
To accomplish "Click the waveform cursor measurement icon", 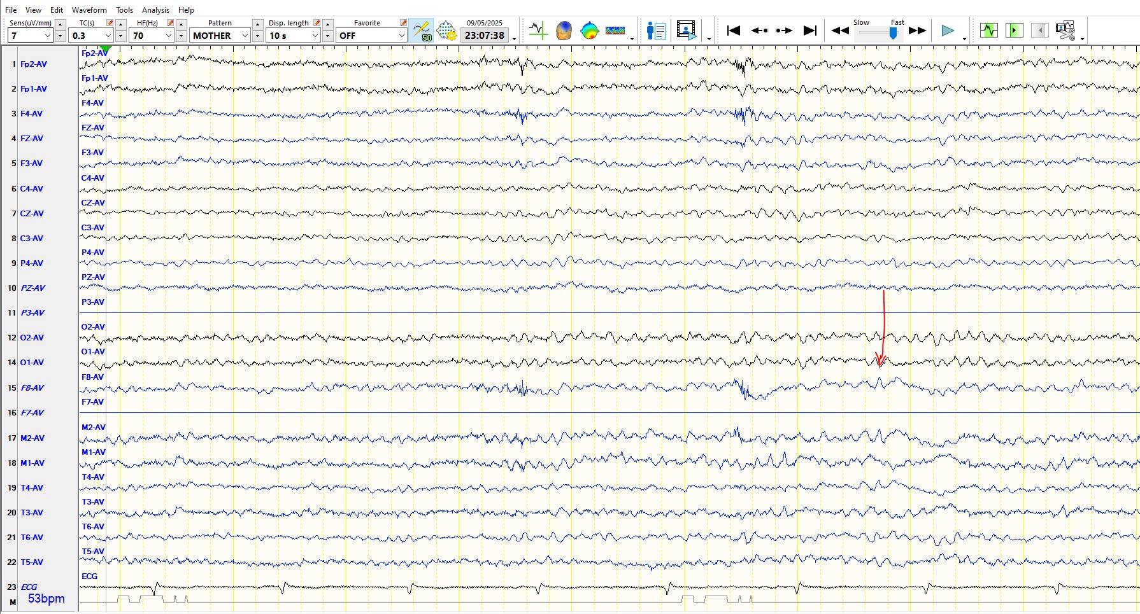I will (538, 30).
